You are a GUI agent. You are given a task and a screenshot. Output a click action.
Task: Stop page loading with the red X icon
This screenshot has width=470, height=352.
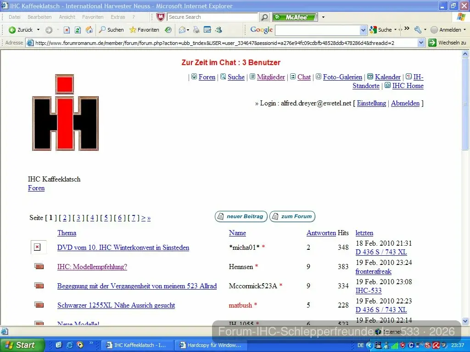pyautogui.click(x=67, y=30)
